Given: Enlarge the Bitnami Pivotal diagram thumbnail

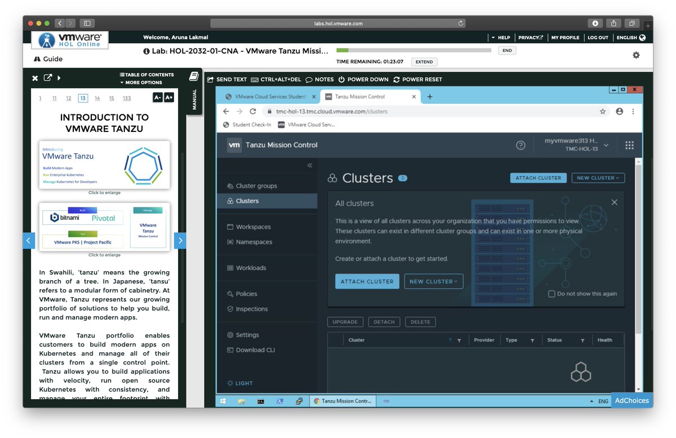Looking at the screenshot, I should click(104, 227).
